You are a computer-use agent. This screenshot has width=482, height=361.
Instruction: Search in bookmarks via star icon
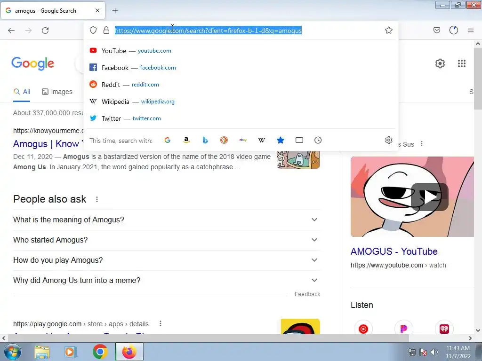tap(281, 140)
